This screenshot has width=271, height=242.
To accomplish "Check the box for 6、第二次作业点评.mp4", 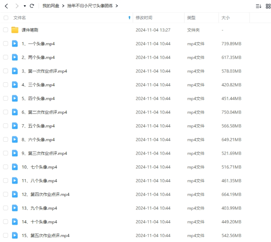I will 6,112.
